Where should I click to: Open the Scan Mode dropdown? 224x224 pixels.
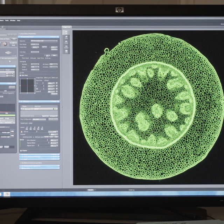coord(35,44)
